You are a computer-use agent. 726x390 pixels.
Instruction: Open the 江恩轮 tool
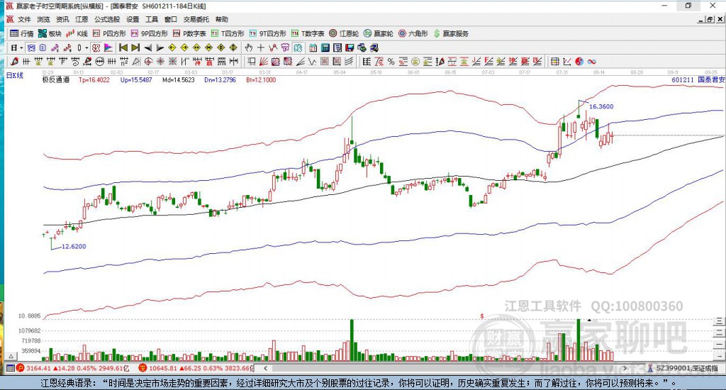point(344,33)
